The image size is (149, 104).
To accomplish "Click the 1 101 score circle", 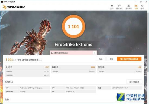I will pyautogui.click(x=73, y=26).
